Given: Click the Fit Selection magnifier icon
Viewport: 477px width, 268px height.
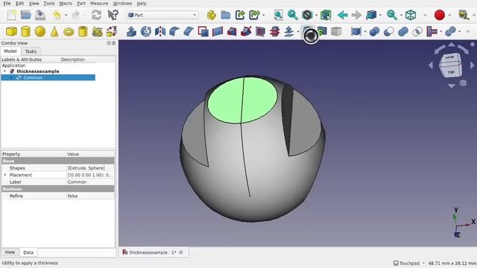Looking at the screenshot, I should 293,15.
